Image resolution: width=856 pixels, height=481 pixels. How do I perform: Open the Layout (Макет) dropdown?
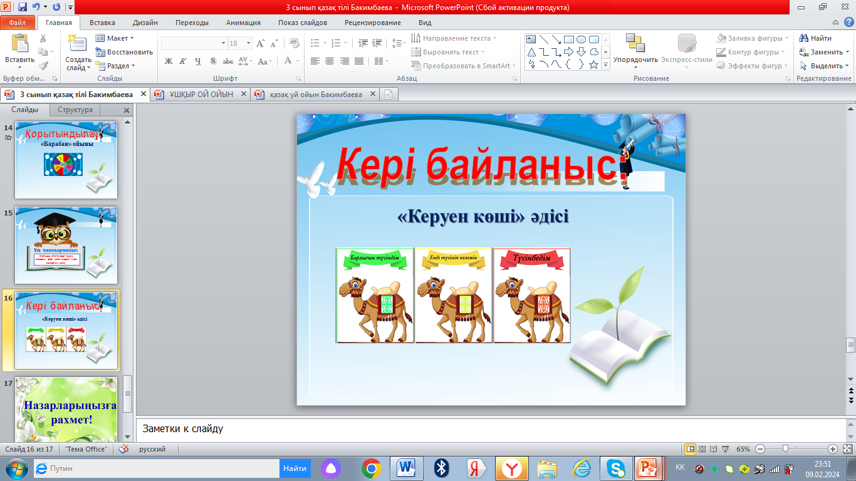point(116,38)
